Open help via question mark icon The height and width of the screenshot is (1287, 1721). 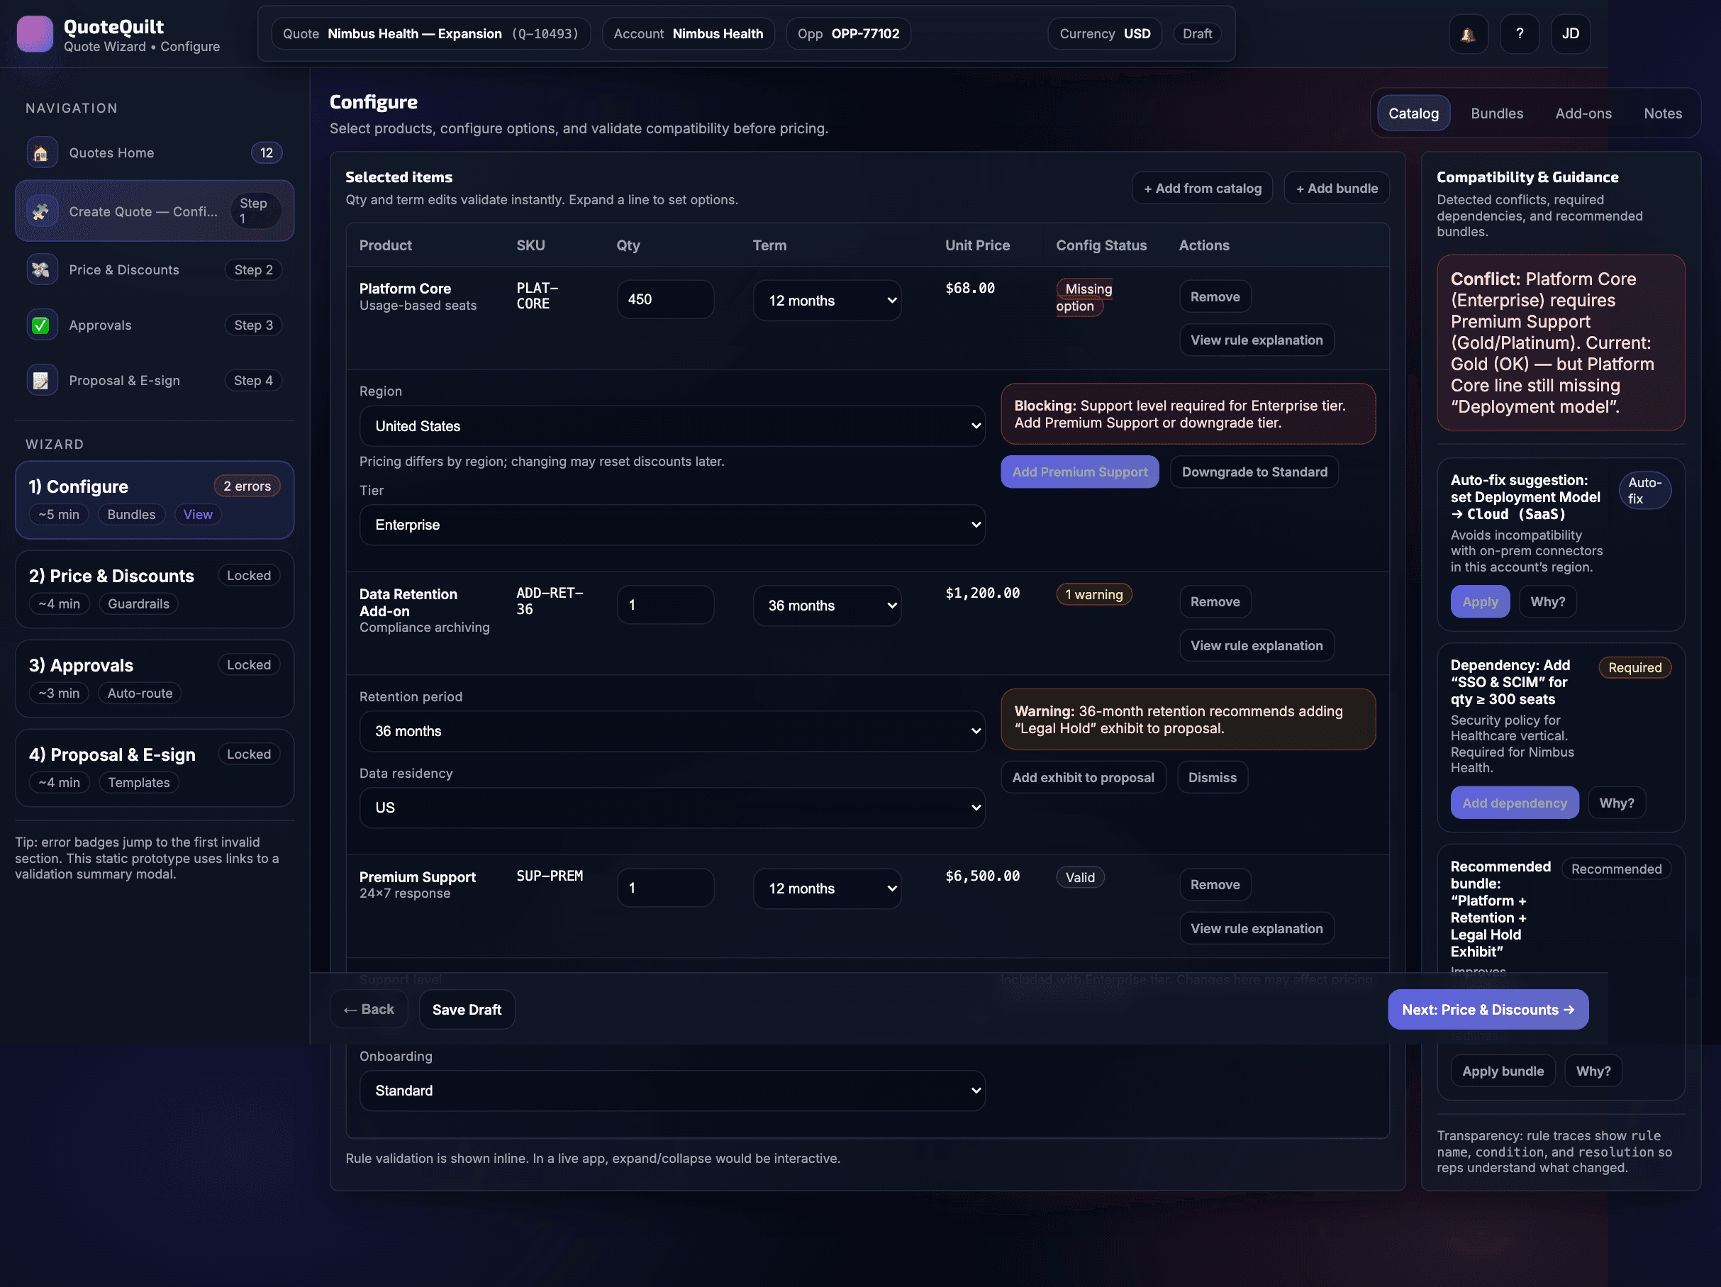click(1519, 34)
